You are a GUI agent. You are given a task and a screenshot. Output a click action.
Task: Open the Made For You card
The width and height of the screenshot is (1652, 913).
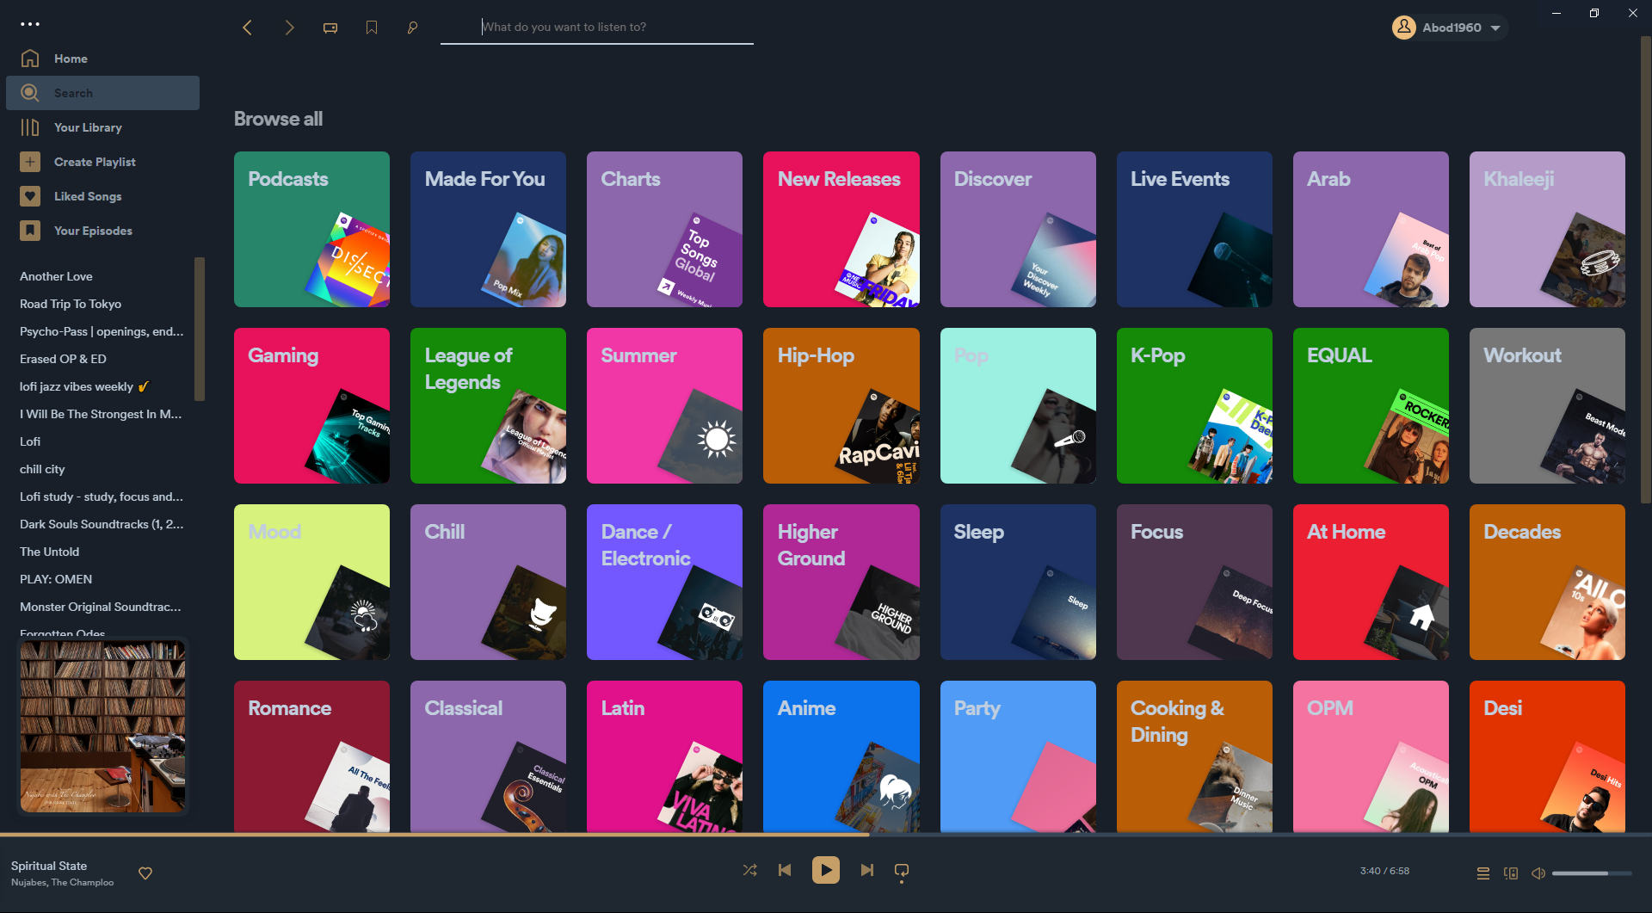488,229
